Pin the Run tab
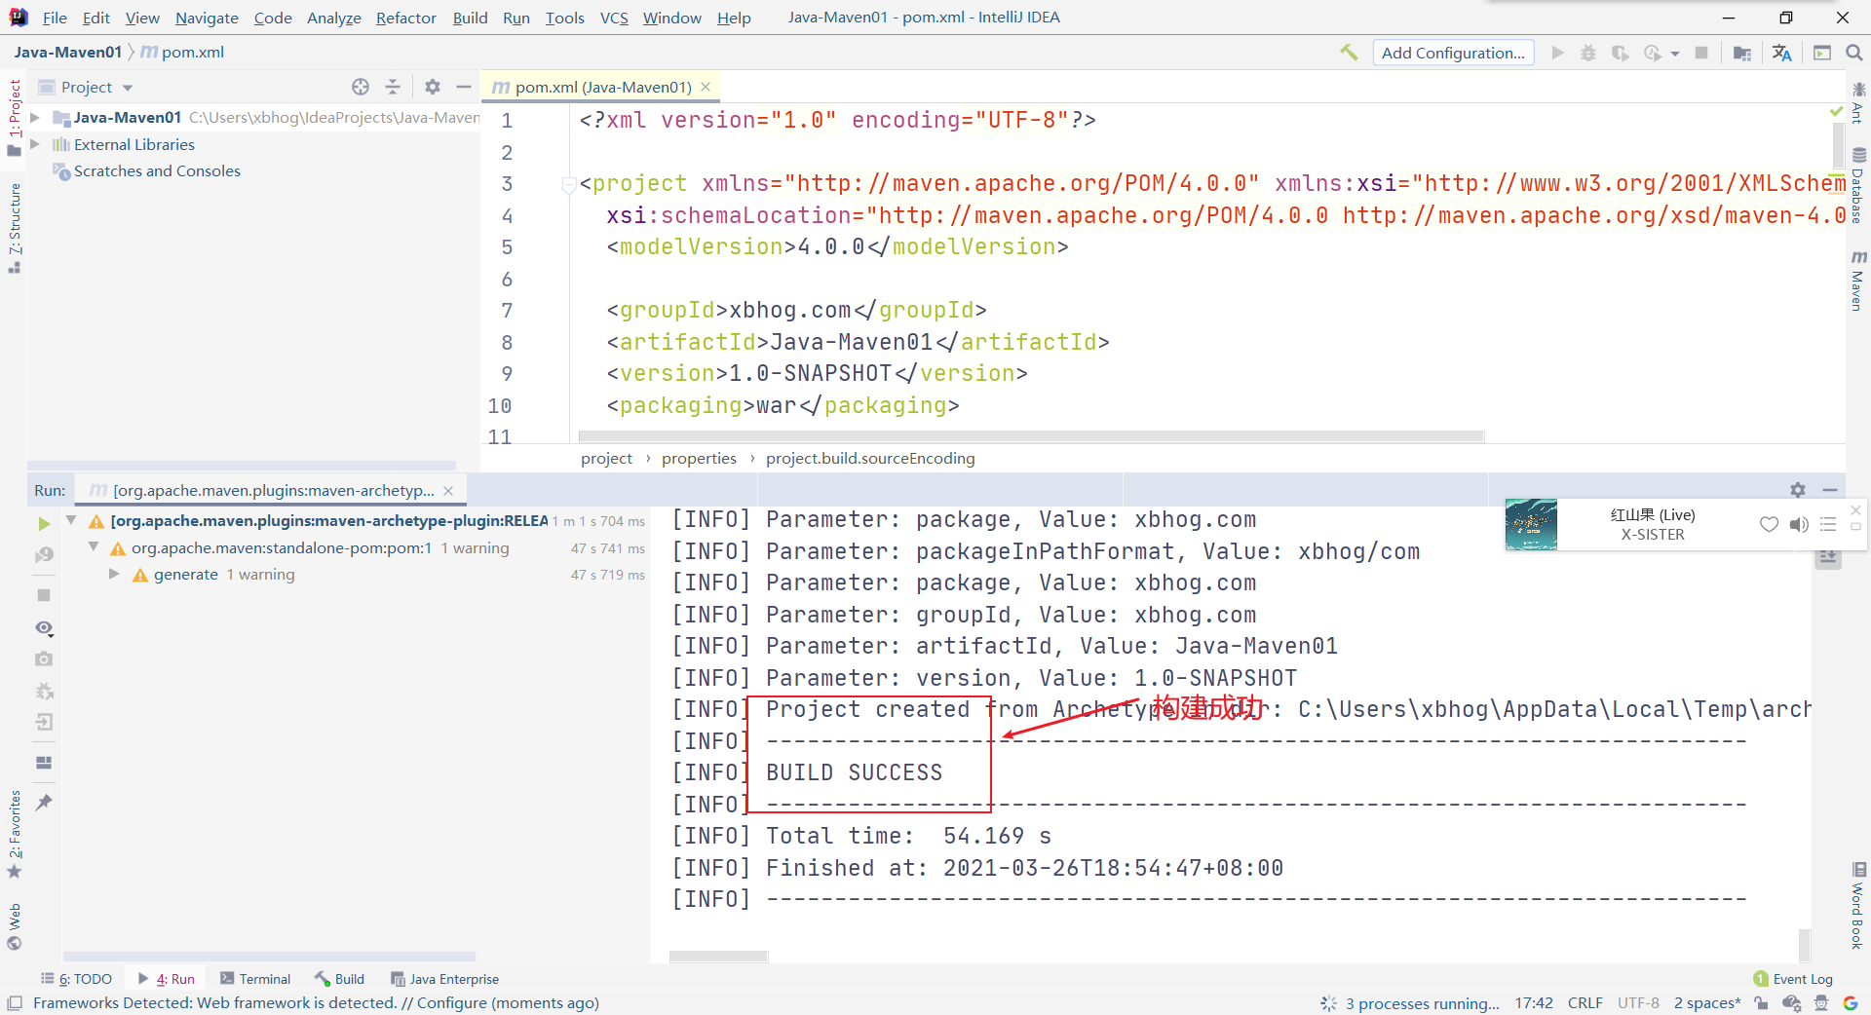This screenshot has width=1871, height=1015. coord(44,803)
